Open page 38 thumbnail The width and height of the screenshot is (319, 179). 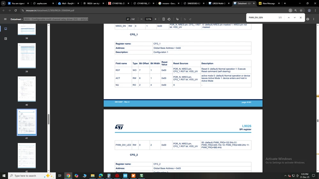(x=27, y=29)
